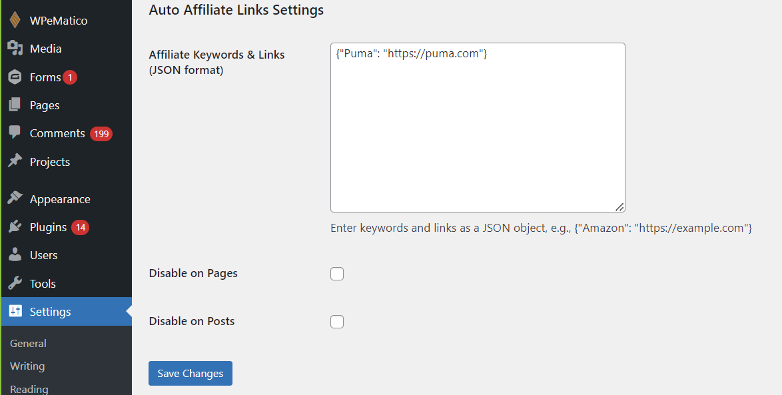Click the Pages stacked-sheets icon

pos(15,105)
